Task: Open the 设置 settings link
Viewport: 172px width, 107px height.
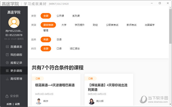Action: pyautogui.click(x=17, y=104)
